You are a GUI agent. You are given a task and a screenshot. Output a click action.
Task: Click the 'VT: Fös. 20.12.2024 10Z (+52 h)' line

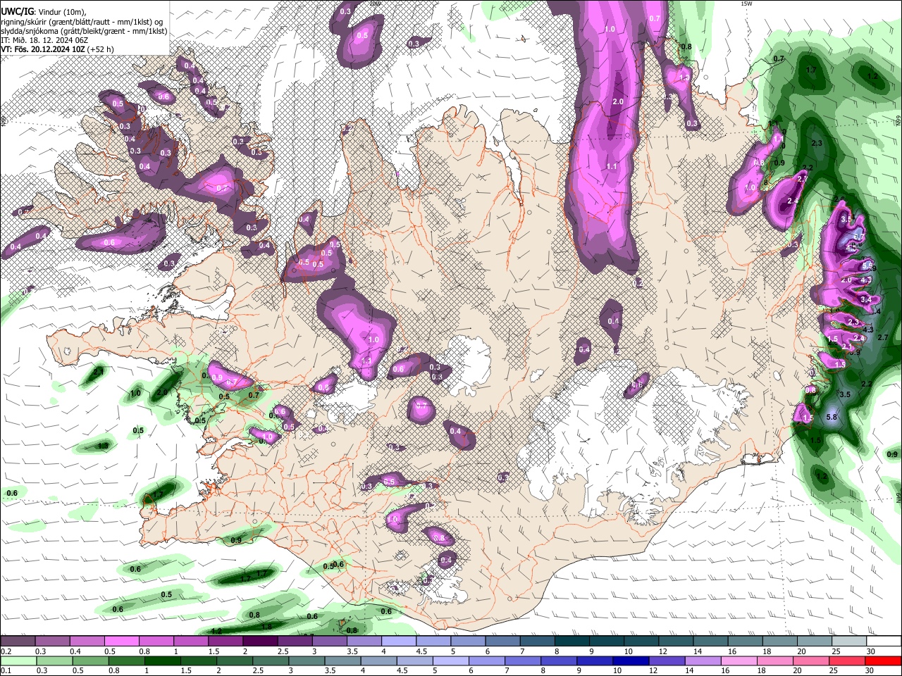point(57,49)
